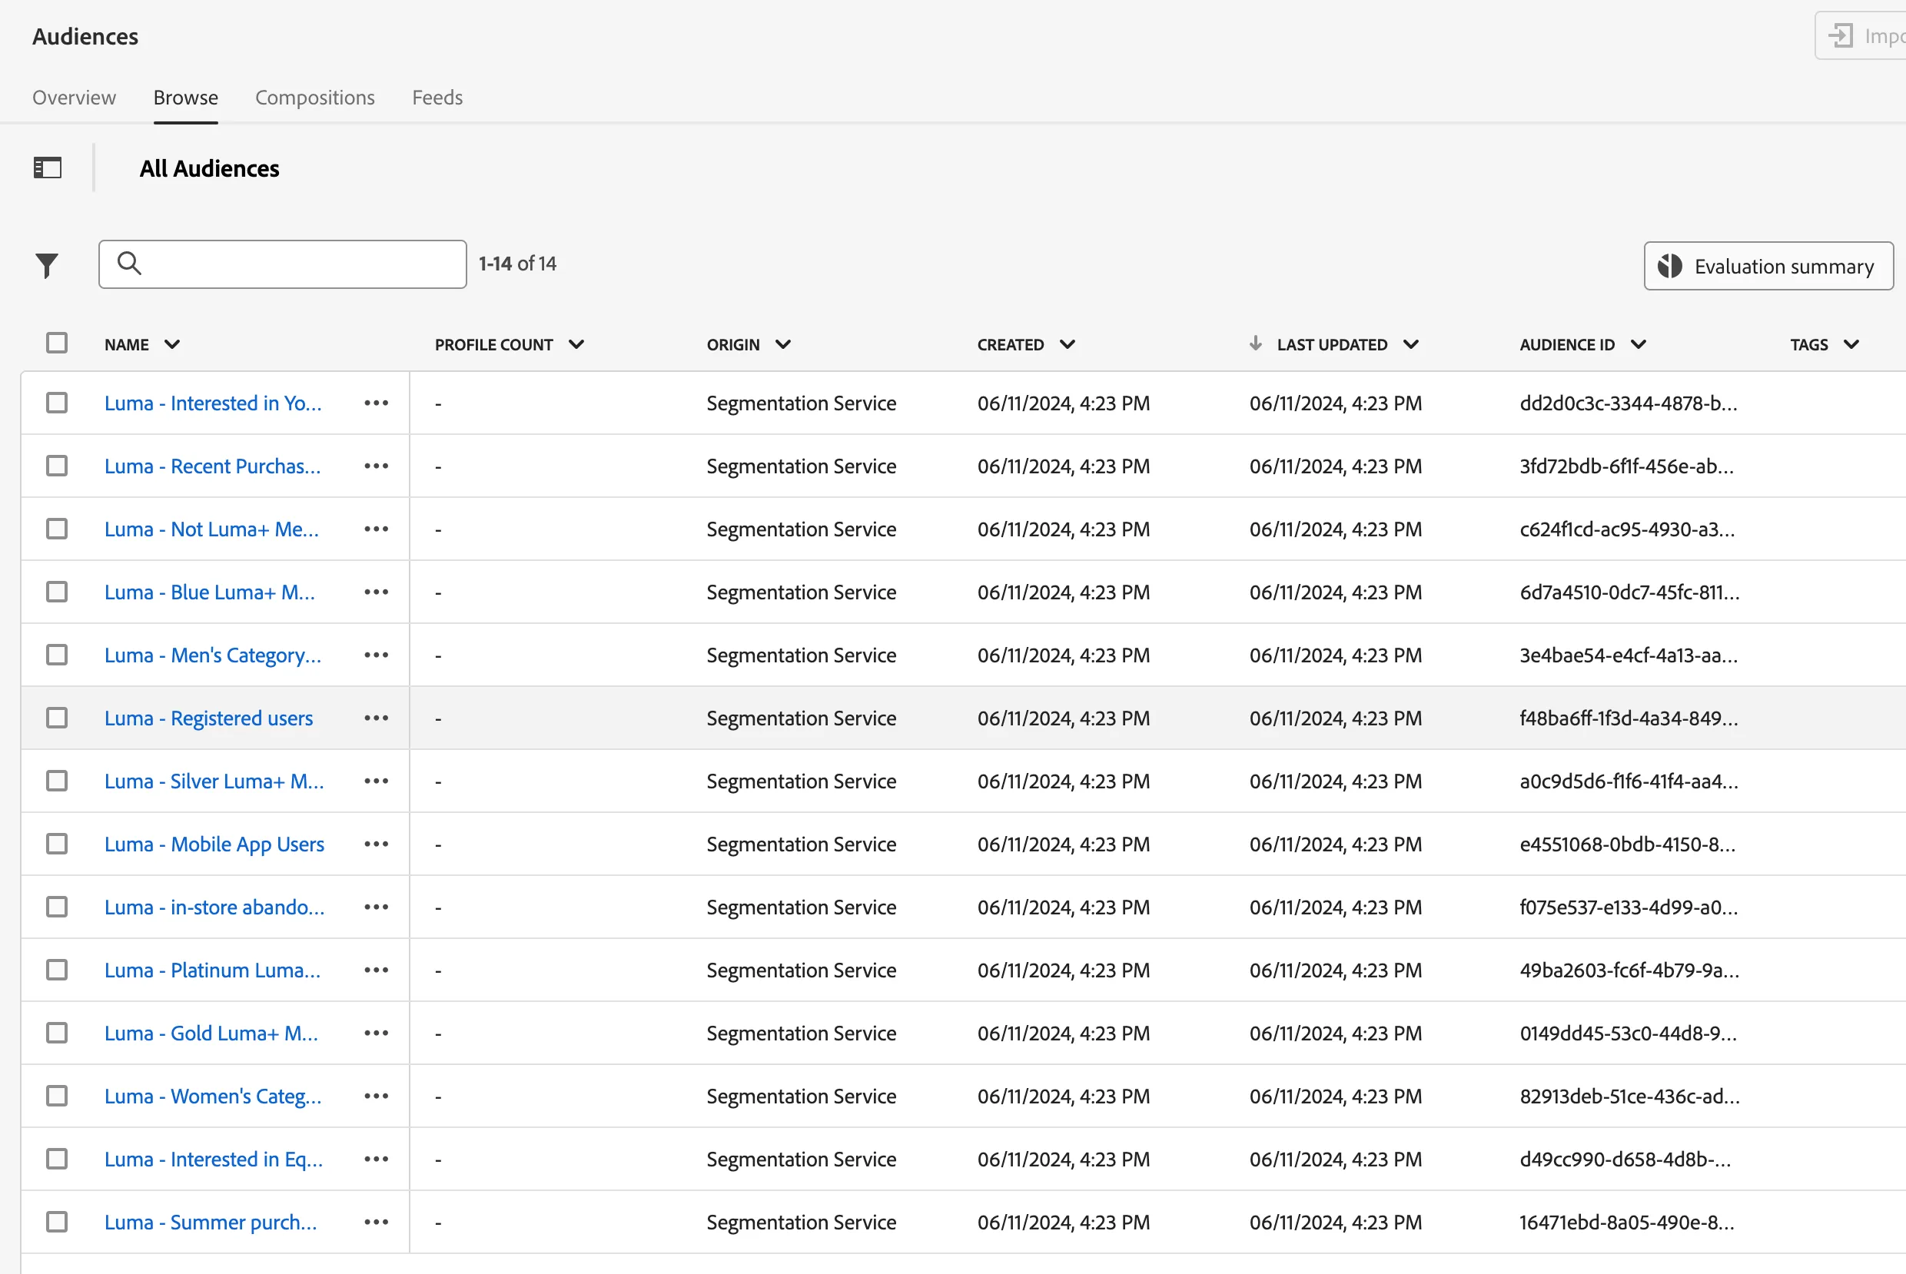Expand the CREATED column dropdown
Screen dimensions: 1906x1274
tap(1068, 344)
